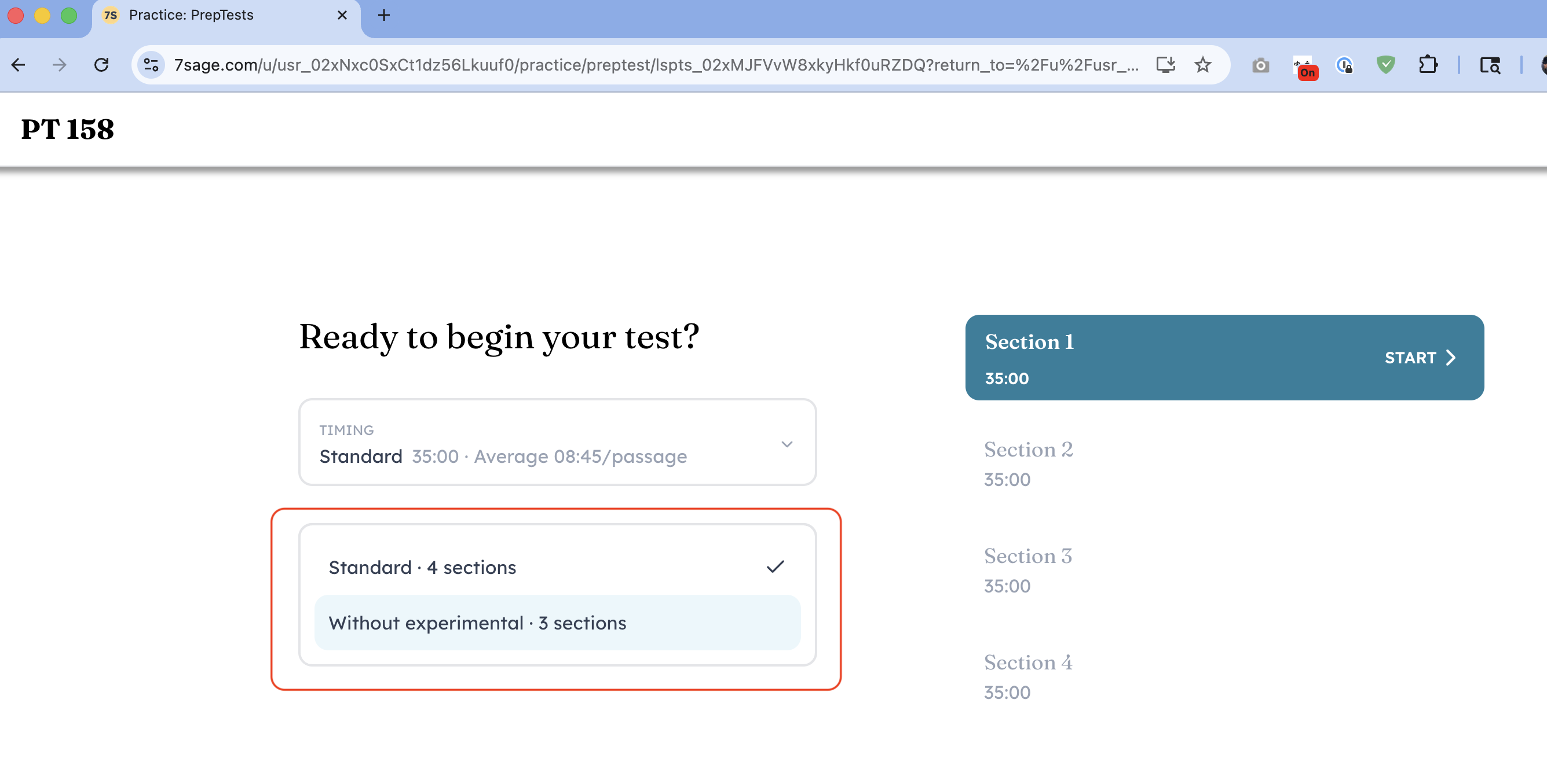Open the Extensions puzzle piece menu

1428,65
